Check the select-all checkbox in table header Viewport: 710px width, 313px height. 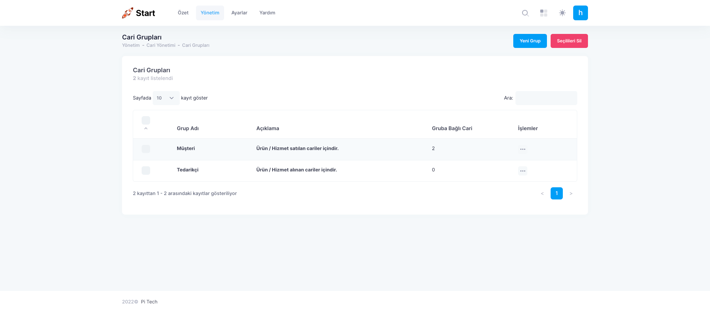coord(146,120)
